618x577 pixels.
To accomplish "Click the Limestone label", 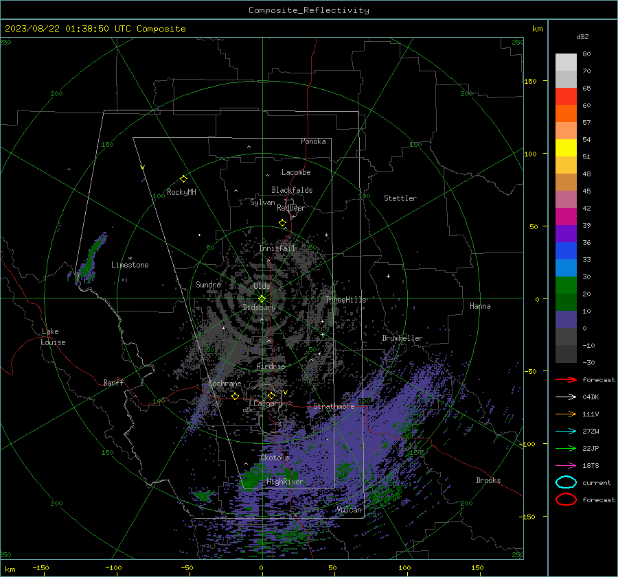I will (130, 265).
